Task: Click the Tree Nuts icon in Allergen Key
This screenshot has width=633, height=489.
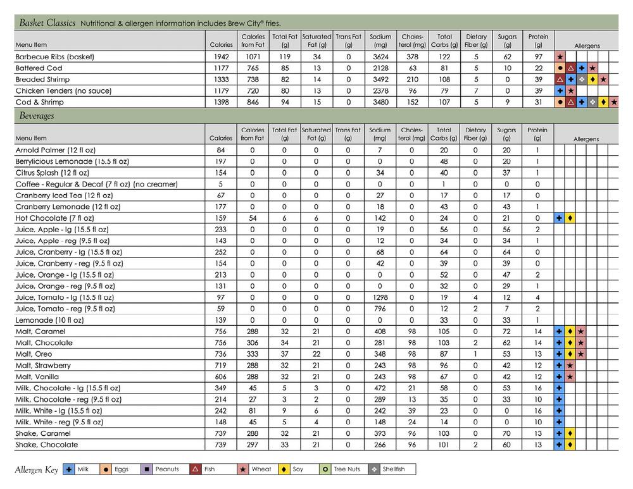Action: pyautogui.click(x=325, y=469)
